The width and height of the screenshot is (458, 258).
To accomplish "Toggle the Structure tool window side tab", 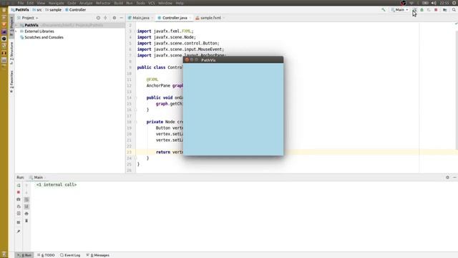I will (x=11, y=53).
